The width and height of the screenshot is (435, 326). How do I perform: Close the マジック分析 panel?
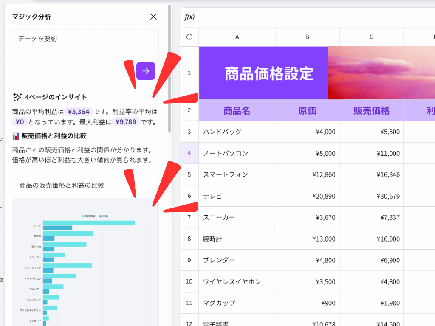click(x=153, y=17)
